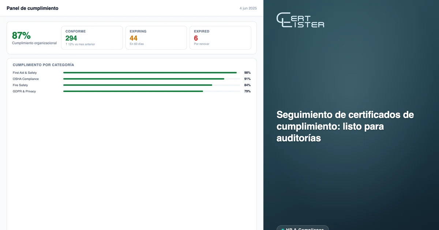Image resolution: width=439 pixels, height=230 pixels.
Task: Click the CertLister logo
Action: click(x=300, y=20)
